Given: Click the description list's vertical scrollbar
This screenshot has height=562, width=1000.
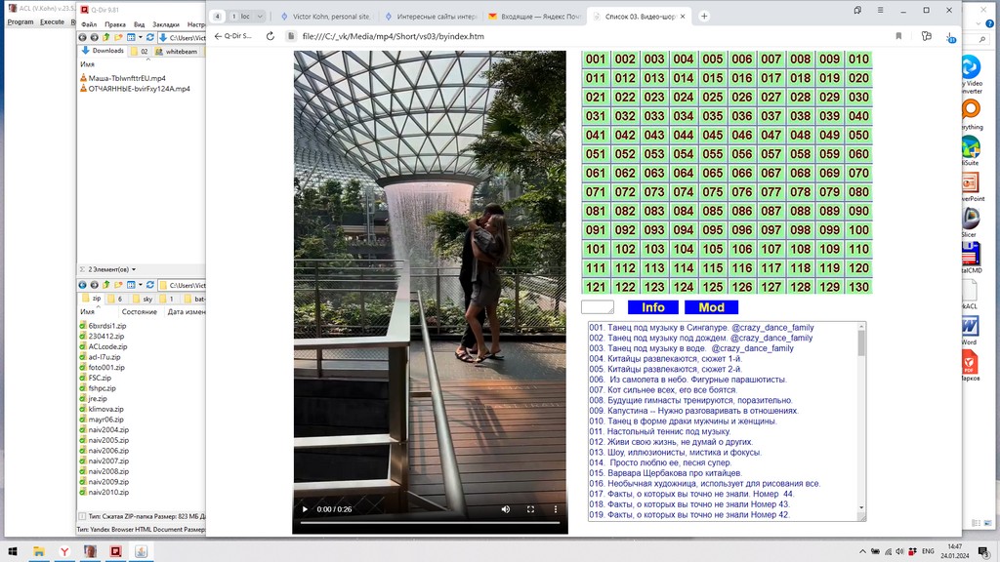Looking at the screenshot, I should click(861, 418).
